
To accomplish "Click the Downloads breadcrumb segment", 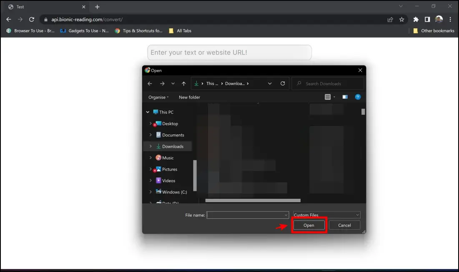I will point(235,84).
